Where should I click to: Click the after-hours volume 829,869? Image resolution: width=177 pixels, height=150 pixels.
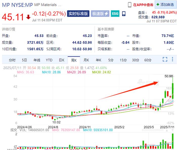coord(158,17)
